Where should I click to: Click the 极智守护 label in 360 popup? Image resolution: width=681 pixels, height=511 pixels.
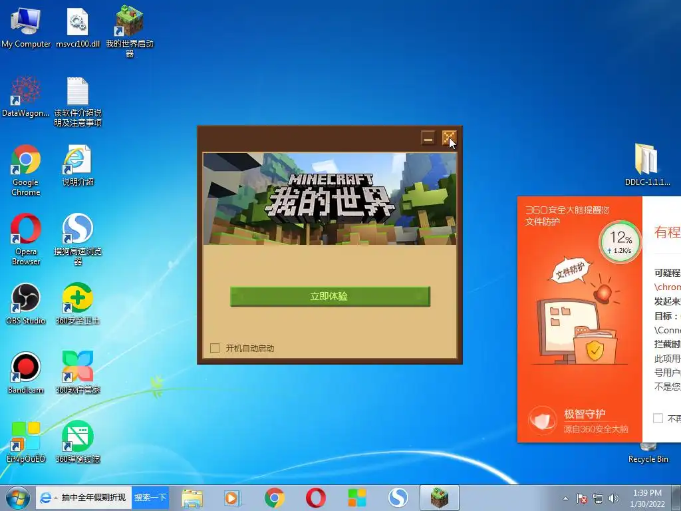[584, 414]
